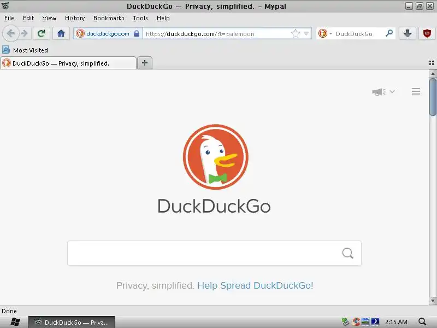Open the View menu

[49, 18]
